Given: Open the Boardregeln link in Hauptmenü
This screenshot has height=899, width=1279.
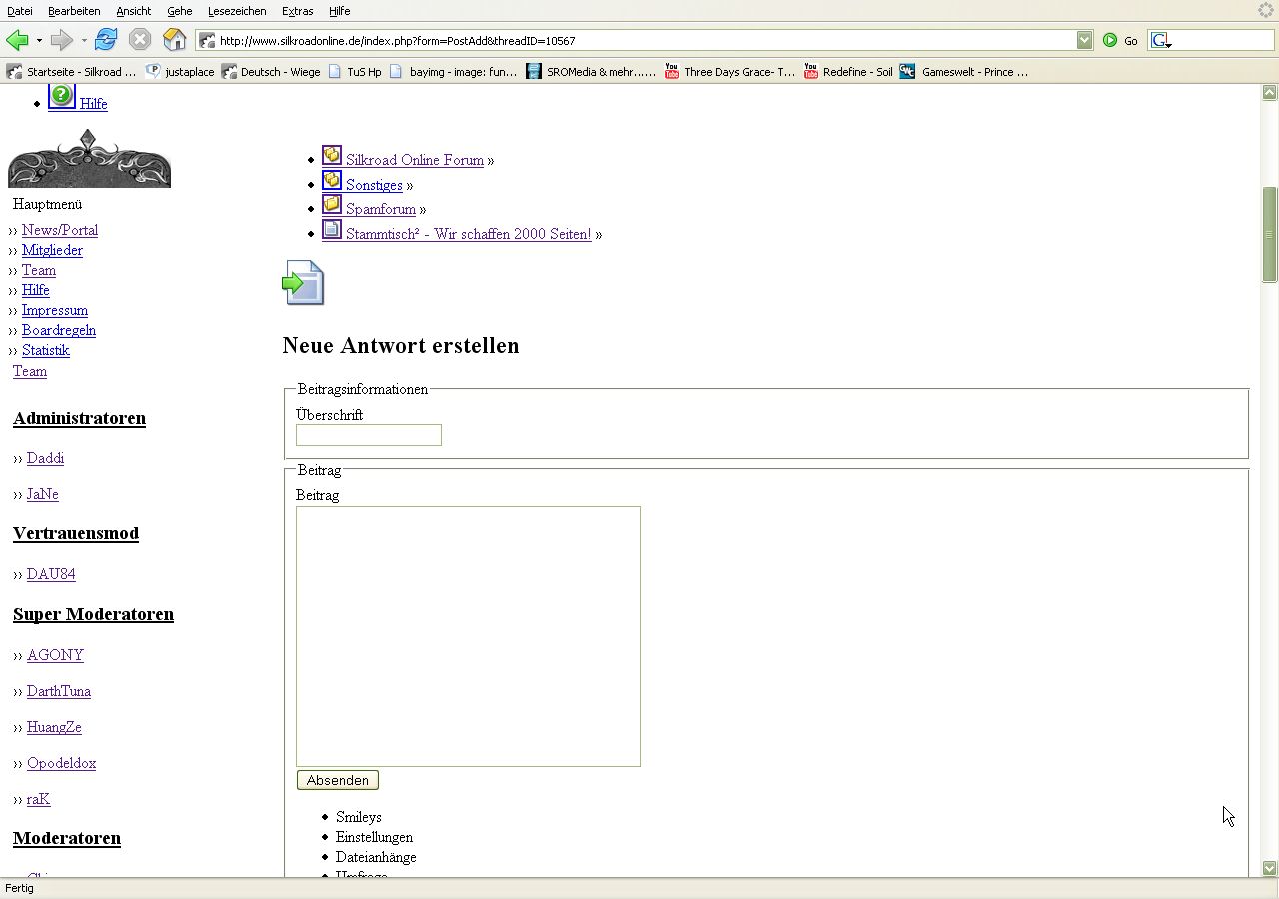Looking at the screenshot, I should coord(59,330).
